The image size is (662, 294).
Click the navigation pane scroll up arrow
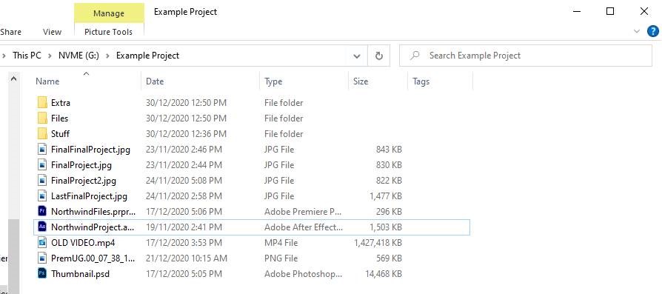coord(13,78)
